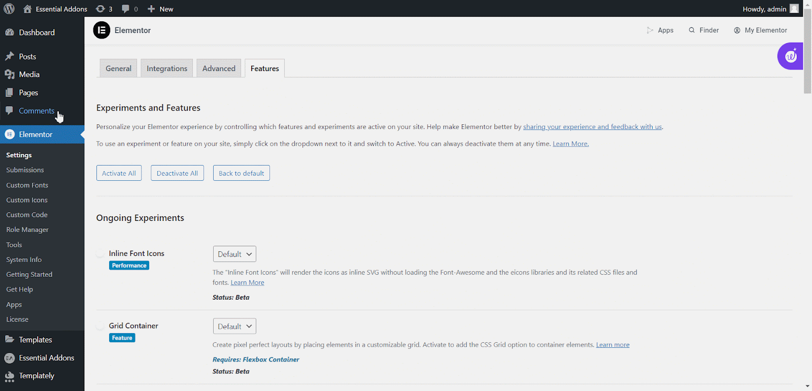Click the Back to default button

click(241, 173)
